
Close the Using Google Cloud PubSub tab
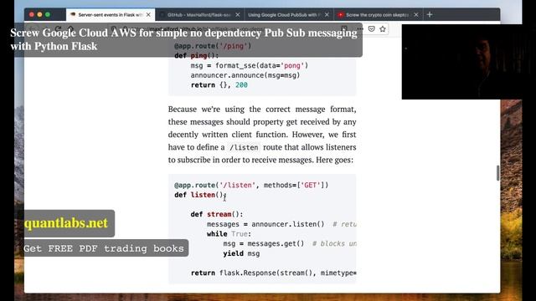point(327,15)
